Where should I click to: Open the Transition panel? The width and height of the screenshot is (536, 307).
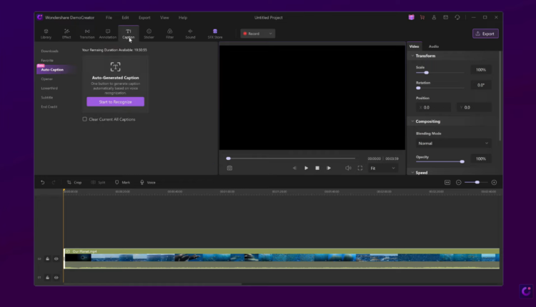87,34
